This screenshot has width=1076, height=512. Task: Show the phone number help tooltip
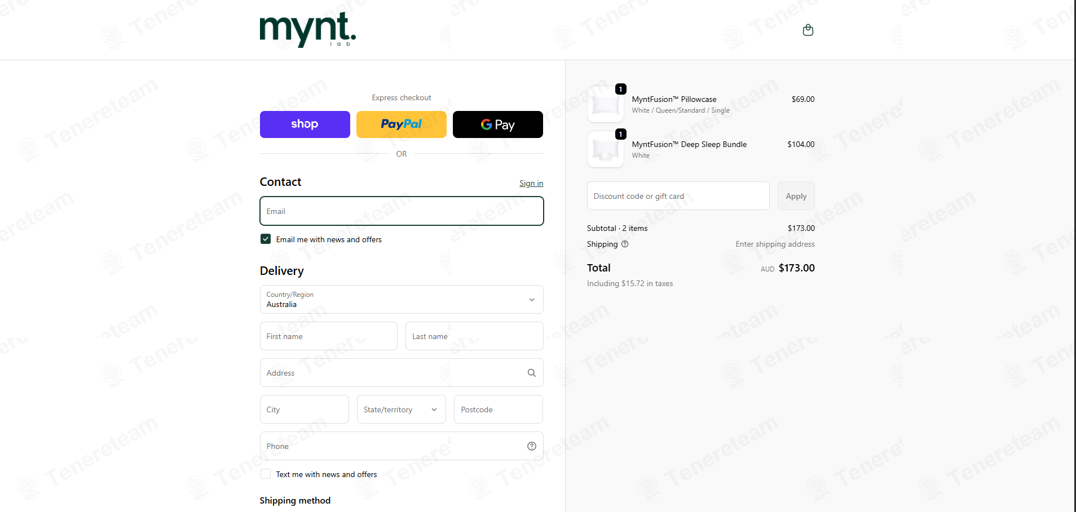pyautogui.click(x=531, y=446)
